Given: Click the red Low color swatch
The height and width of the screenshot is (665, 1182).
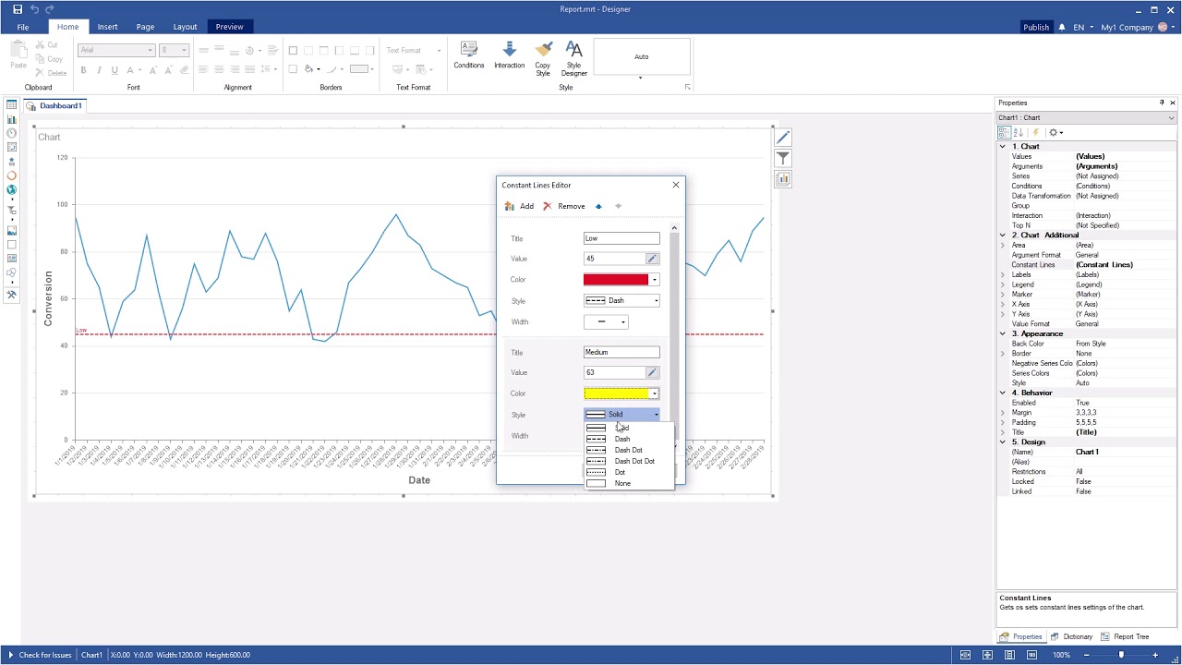Looking at the screenshot, I should pos(616,280).
